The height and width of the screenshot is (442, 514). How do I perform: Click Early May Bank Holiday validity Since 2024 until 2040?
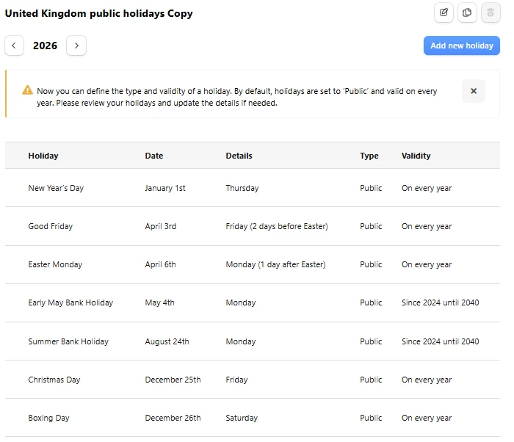click(441, 302)
